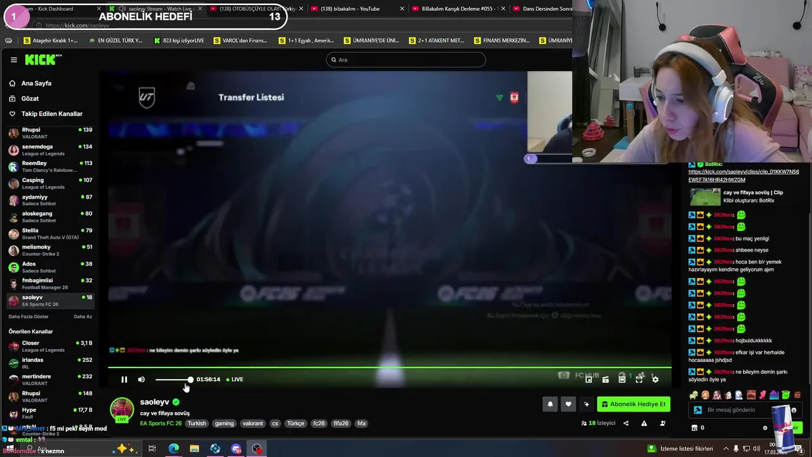Open aloskegang channel

click(x=51, y=216)
